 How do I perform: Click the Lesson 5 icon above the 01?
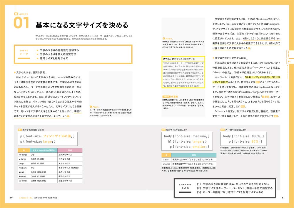click(16, 14)
